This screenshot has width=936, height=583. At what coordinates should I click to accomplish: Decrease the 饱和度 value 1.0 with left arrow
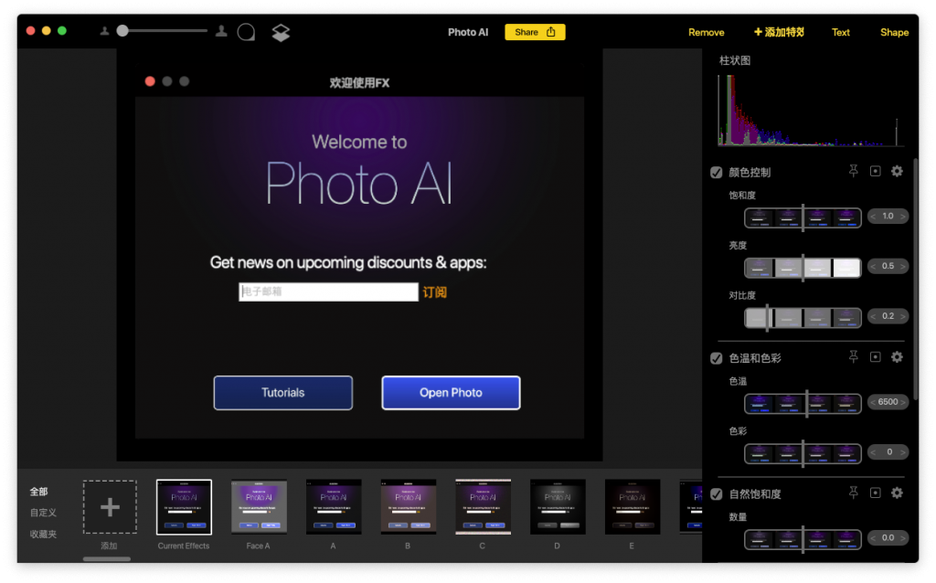pyautogui.click(x=873, y=216)
